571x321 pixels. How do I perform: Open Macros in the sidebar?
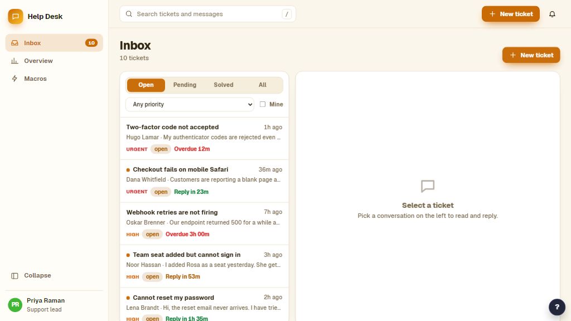tap(54, 79)
